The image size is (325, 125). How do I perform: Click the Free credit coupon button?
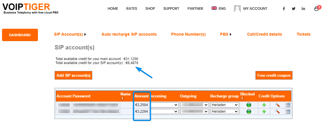[274, 76]
